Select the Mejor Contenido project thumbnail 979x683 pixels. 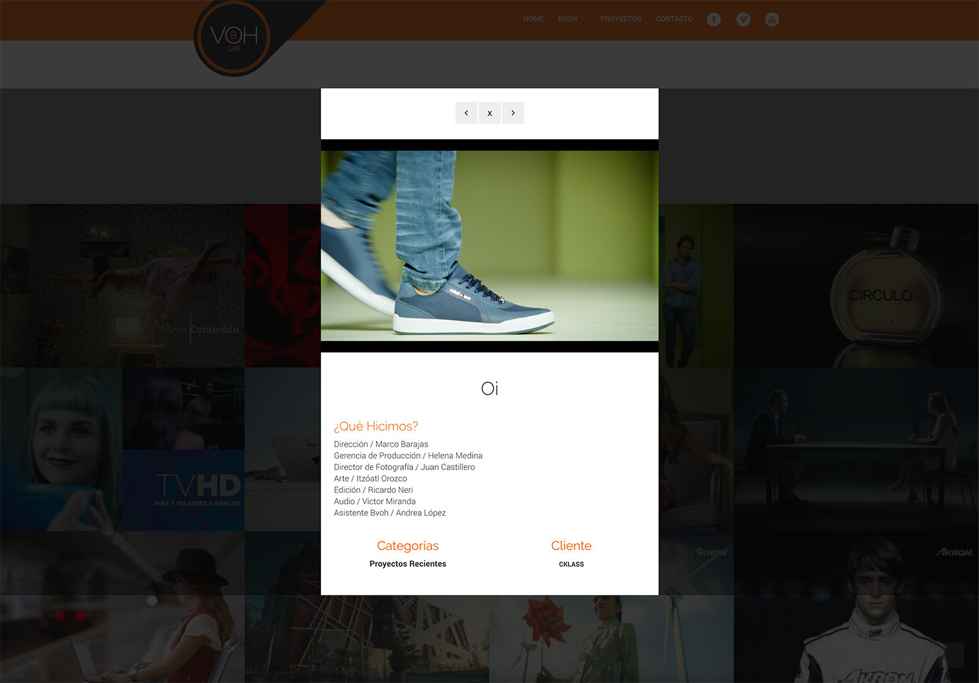(x=122, y=285)
